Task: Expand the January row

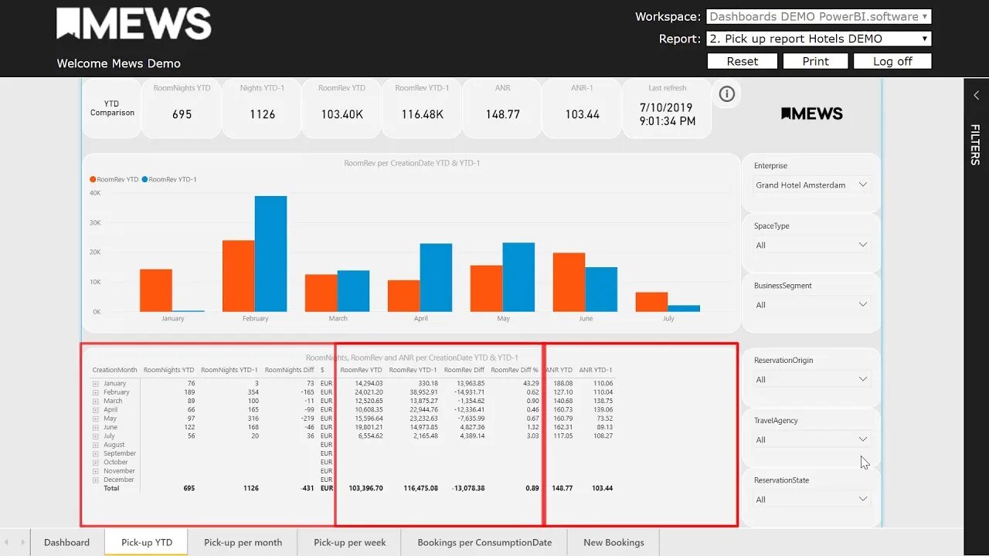Action: pos(96,384)
